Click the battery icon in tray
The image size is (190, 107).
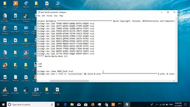[x=167, y=104]
